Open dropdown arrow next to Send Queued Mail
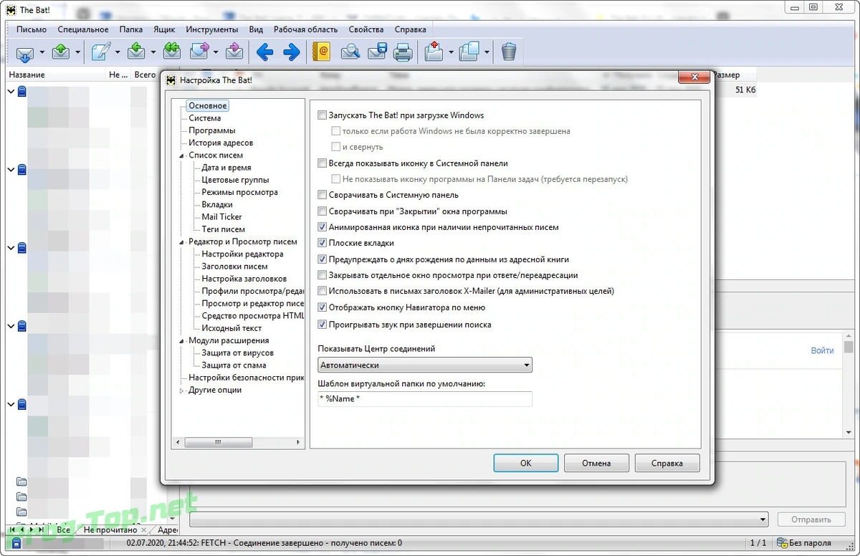This screenshot has width=860, height=556. coord(77,52)
